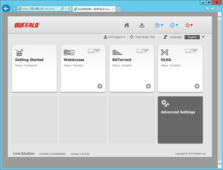Click the BitTorrent icon
This screenshot has width=223, height=170.
coord(117,52)
